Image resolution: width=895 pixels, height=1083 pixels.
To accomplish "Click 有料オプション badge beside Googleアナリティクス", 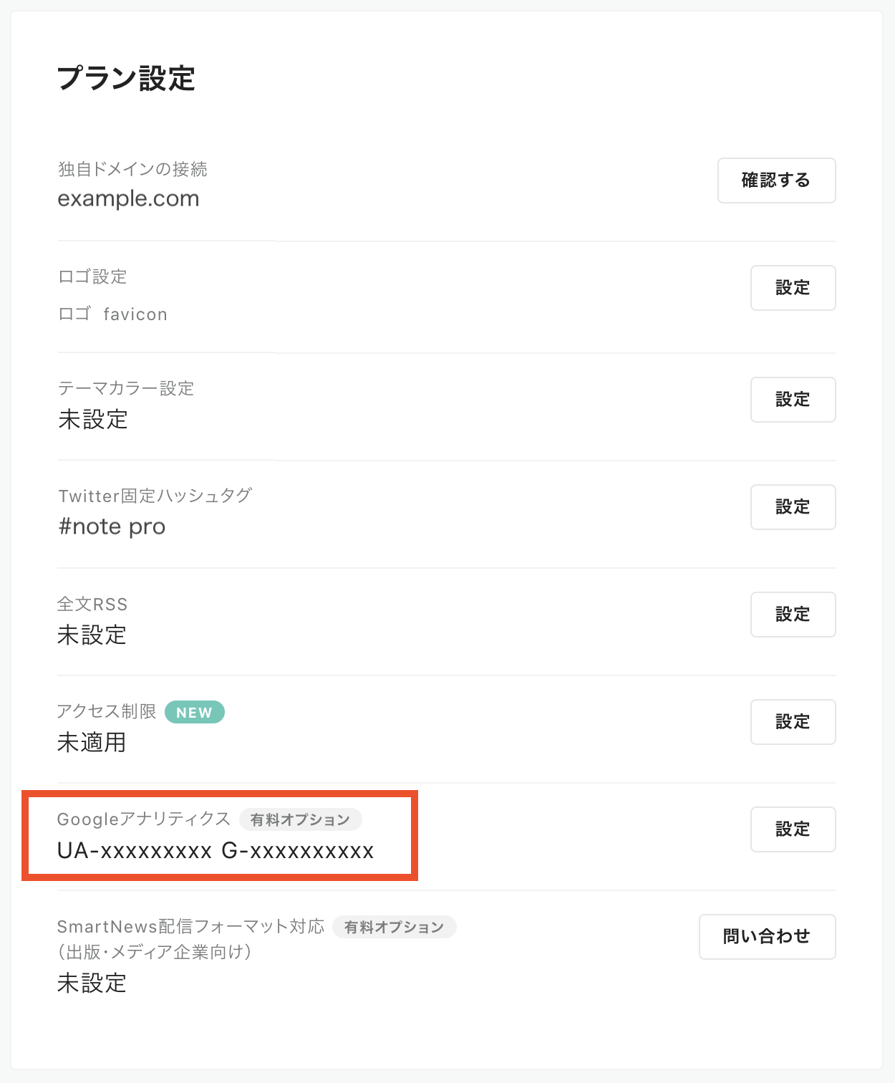I will click(301, 819).
